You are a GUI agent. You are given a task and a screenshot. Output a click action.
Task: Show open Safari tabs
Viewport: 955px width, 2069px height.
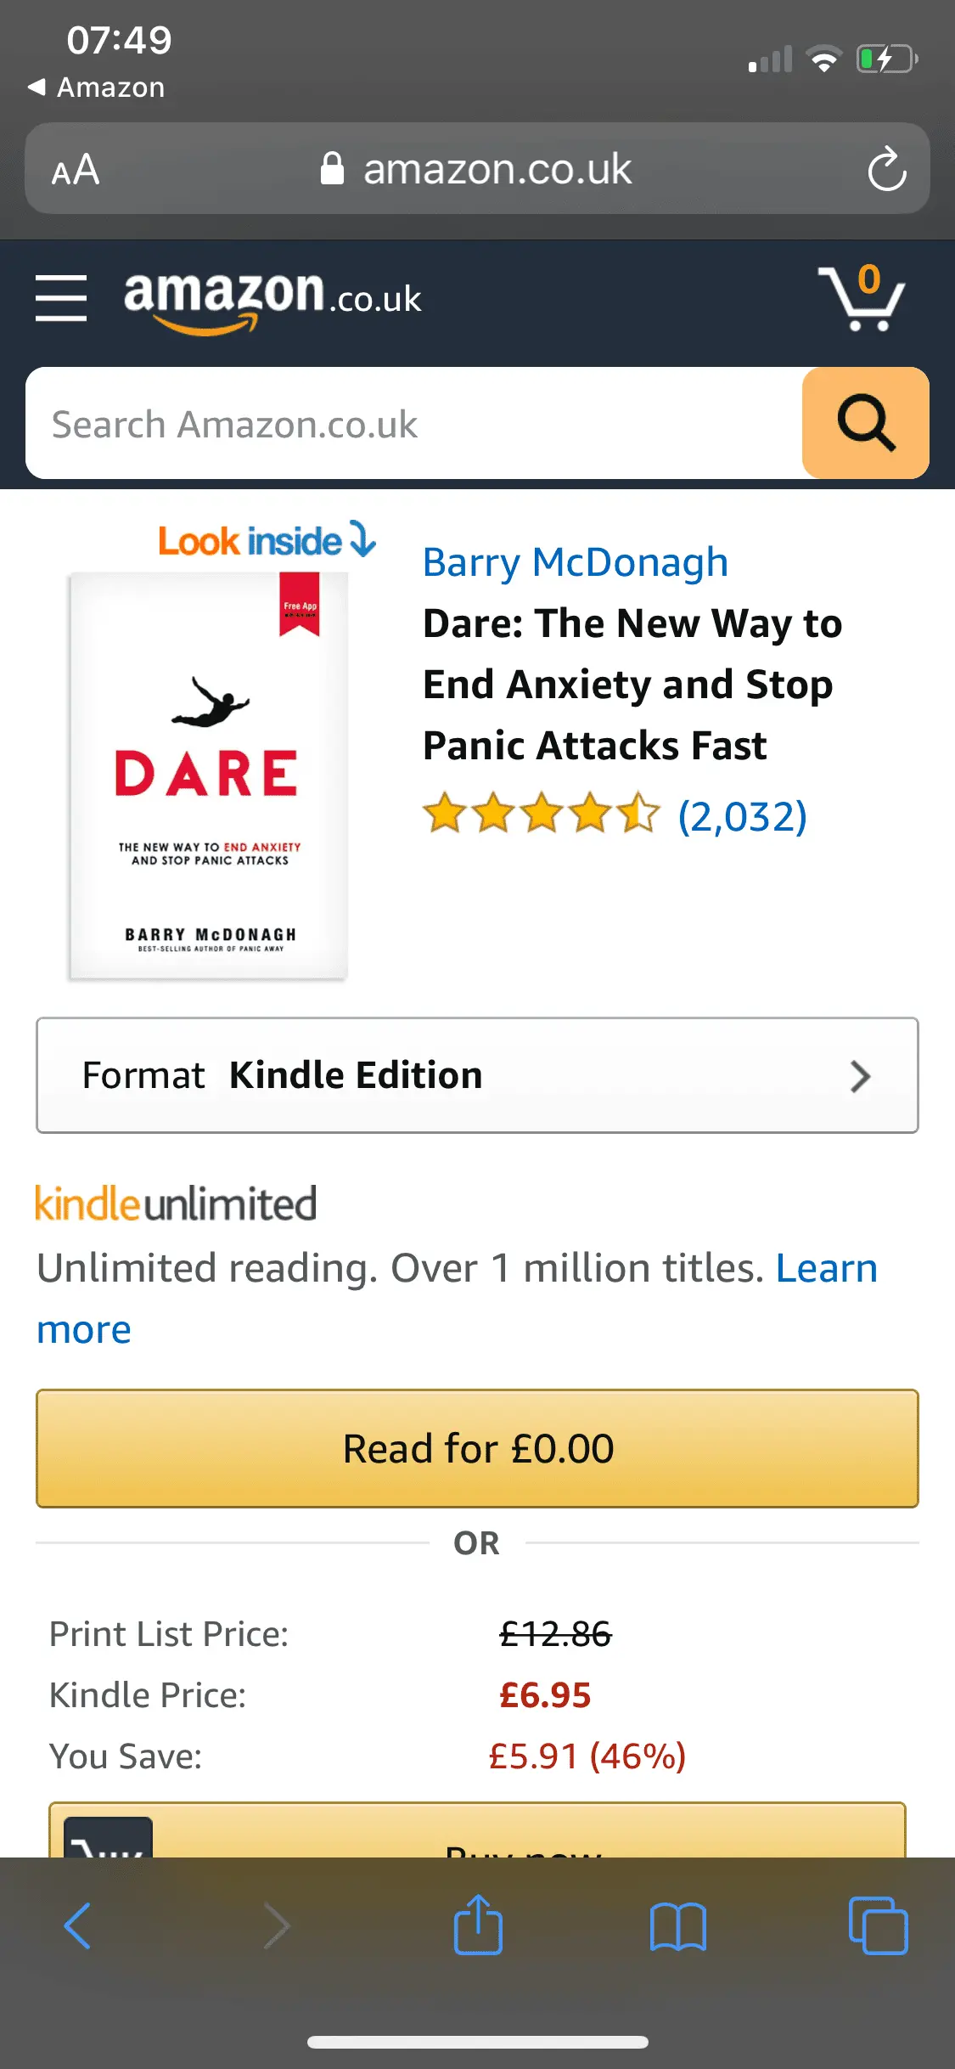click(878, 1925)
